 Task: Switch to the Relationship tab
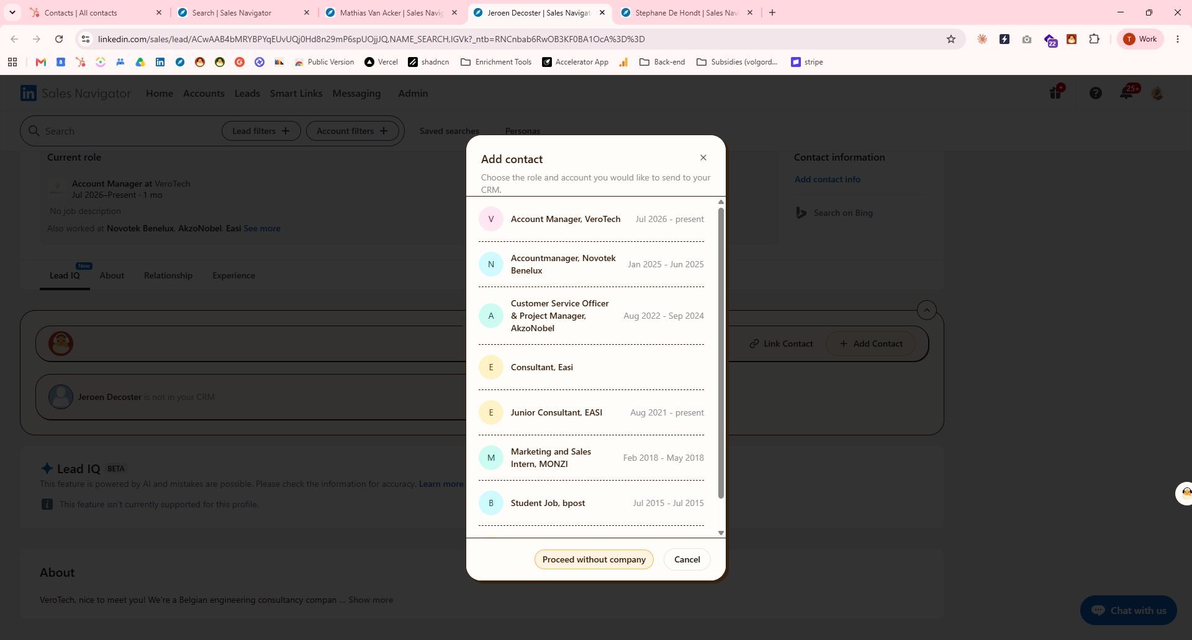168,275
